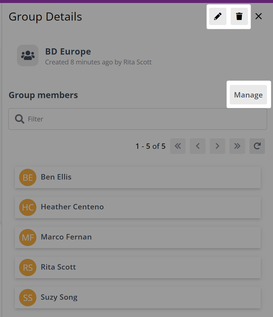Click the pencil edit group icon
The height and width of the screenshot is (317, 273).
(218, 16)
